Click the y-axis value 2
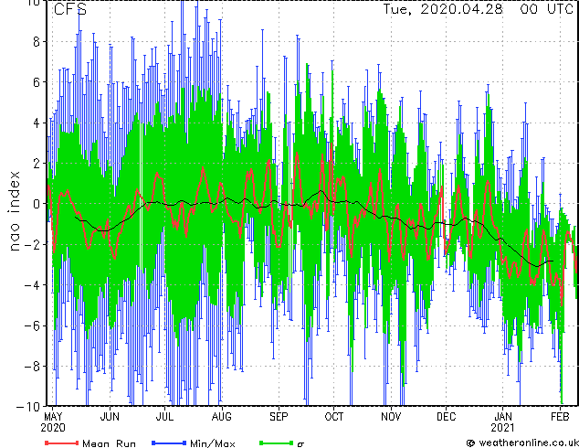The image size is (579, 448). [x=37, y=164]
